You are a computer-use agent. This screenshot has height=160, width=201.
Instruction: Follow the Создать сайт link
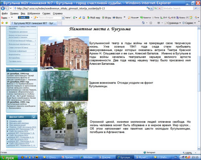point(15,121)
